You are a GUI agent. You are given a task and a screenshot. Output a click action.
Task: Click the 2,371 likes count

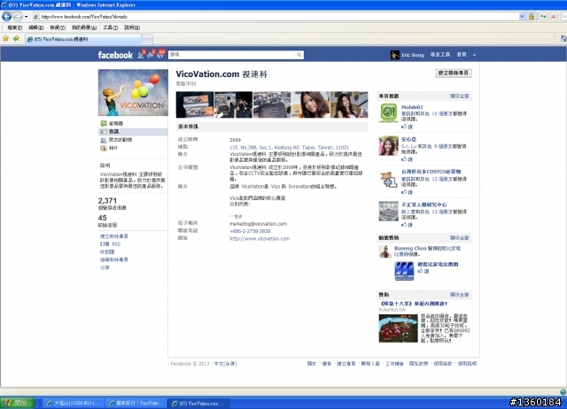107,201
